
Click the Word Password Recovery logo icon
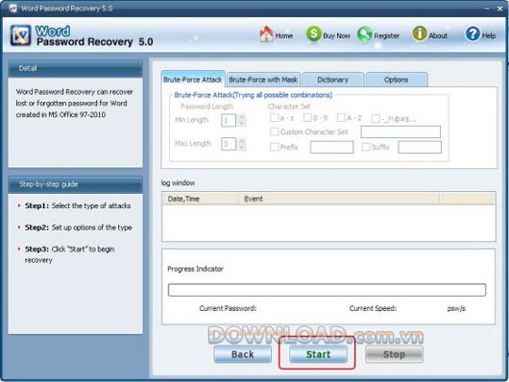[x=21, y=36]
